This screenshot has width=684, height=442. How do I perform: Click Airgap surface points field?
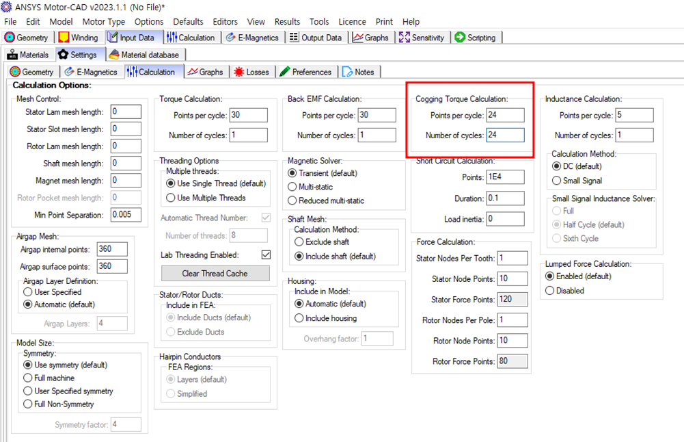coord(112,266)
